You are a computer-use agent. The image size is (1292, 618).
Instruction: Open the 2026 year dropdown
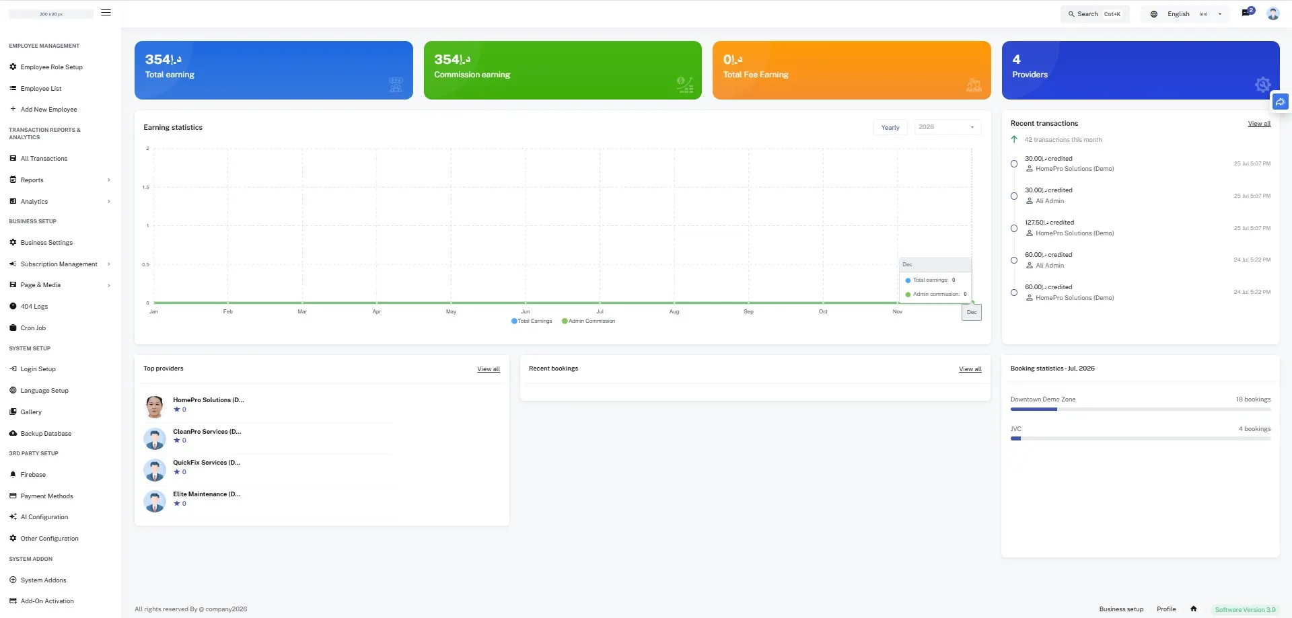947,127
